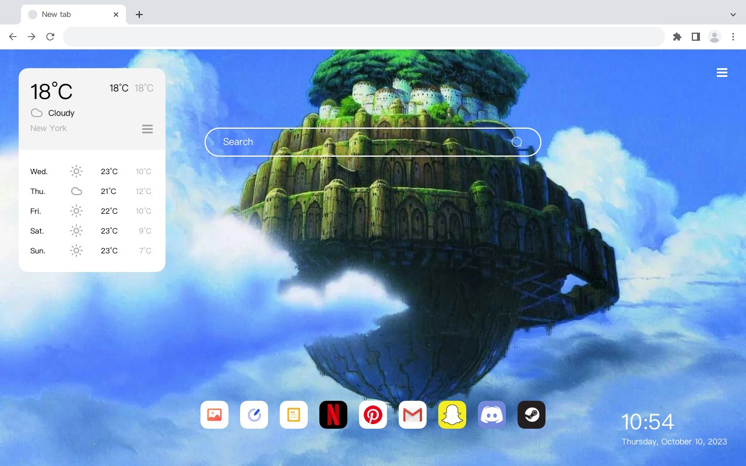Screen dimensions: 746x466
Task: Click the New York location label
Action: [x=48, y=128]
